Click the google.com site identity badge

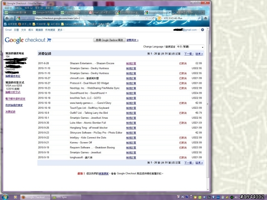pos(25,18)
